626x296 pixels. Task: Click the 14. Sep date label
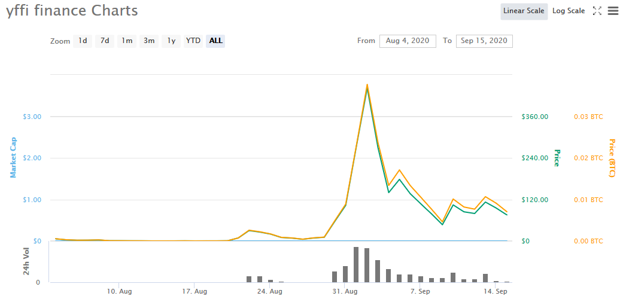pos(495,292)
